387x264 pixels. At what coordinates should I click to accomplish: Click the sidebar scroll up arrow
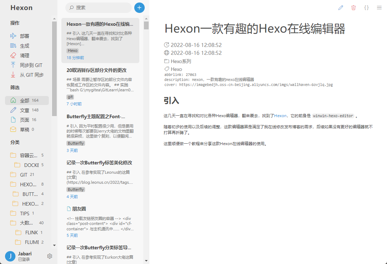(54, 19)
